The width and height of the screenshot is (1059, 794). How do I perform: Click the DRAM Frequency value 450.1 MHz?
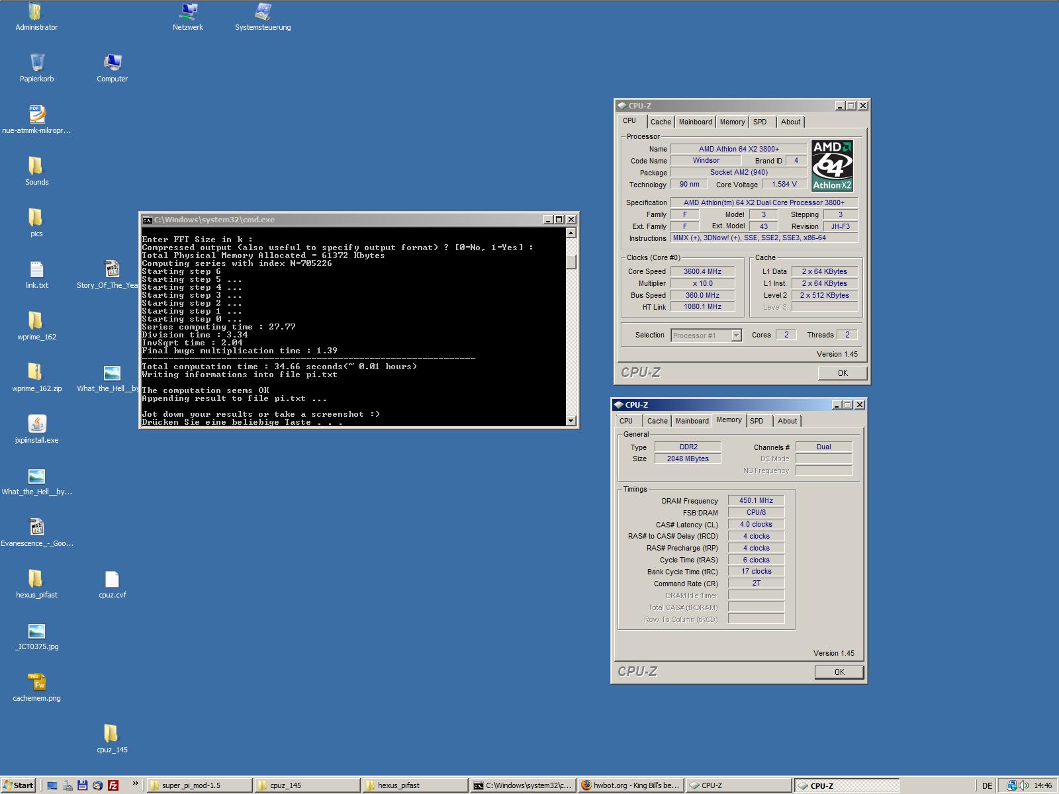tap(756, 501)
